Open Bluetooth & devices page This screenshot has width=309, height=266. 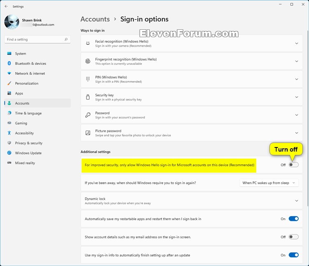[x=37, y=63]
